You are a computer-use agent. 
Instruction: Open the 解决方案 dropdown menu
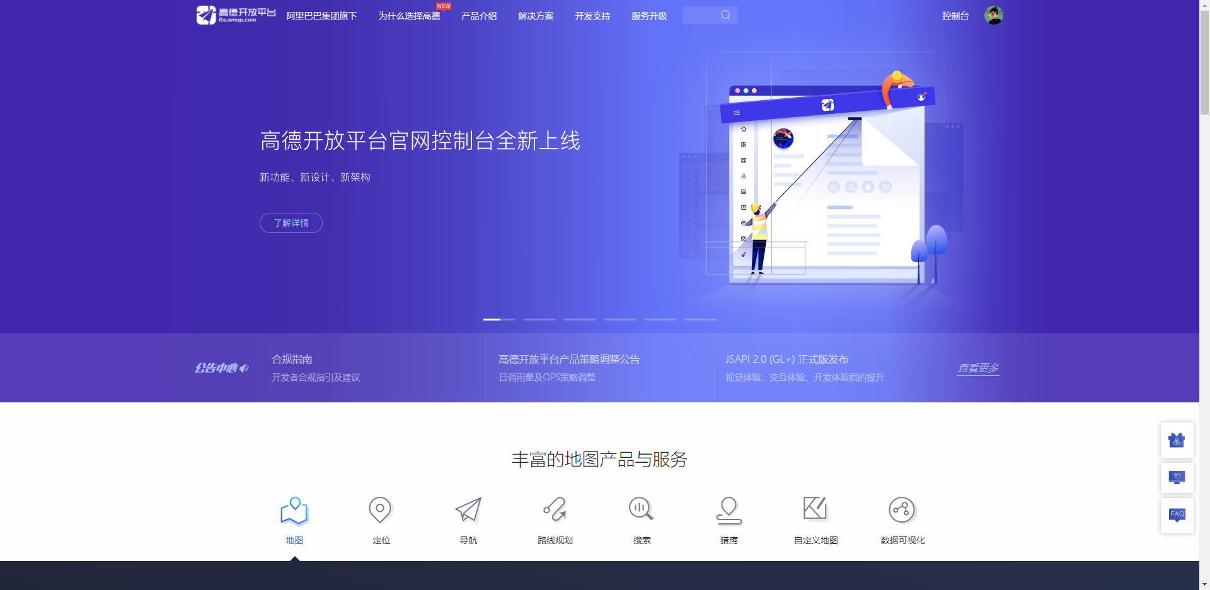(x=535, y=16)
